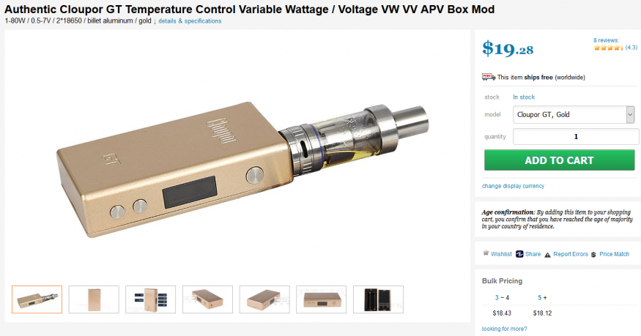Viewport: 641px width, 336px height.
Task: Click the Report Errors warning triangle icon
Action: [x=547, y=255]
